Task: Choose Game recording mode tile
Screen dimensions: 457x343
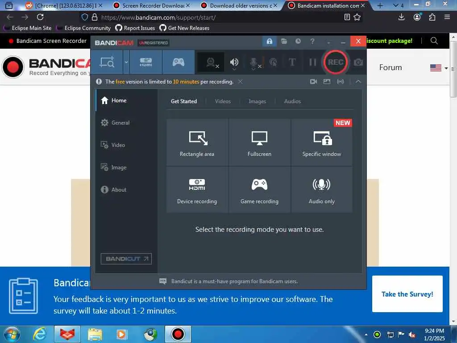Action: coord(259,190)
